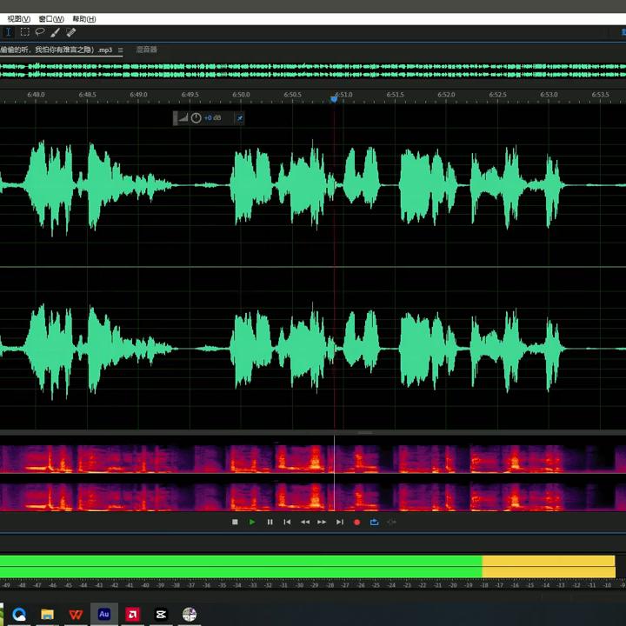Switch to the 混音器 (Mixer) tab
The height and width of the screenshot is (626, 626).
click(146, 50)
